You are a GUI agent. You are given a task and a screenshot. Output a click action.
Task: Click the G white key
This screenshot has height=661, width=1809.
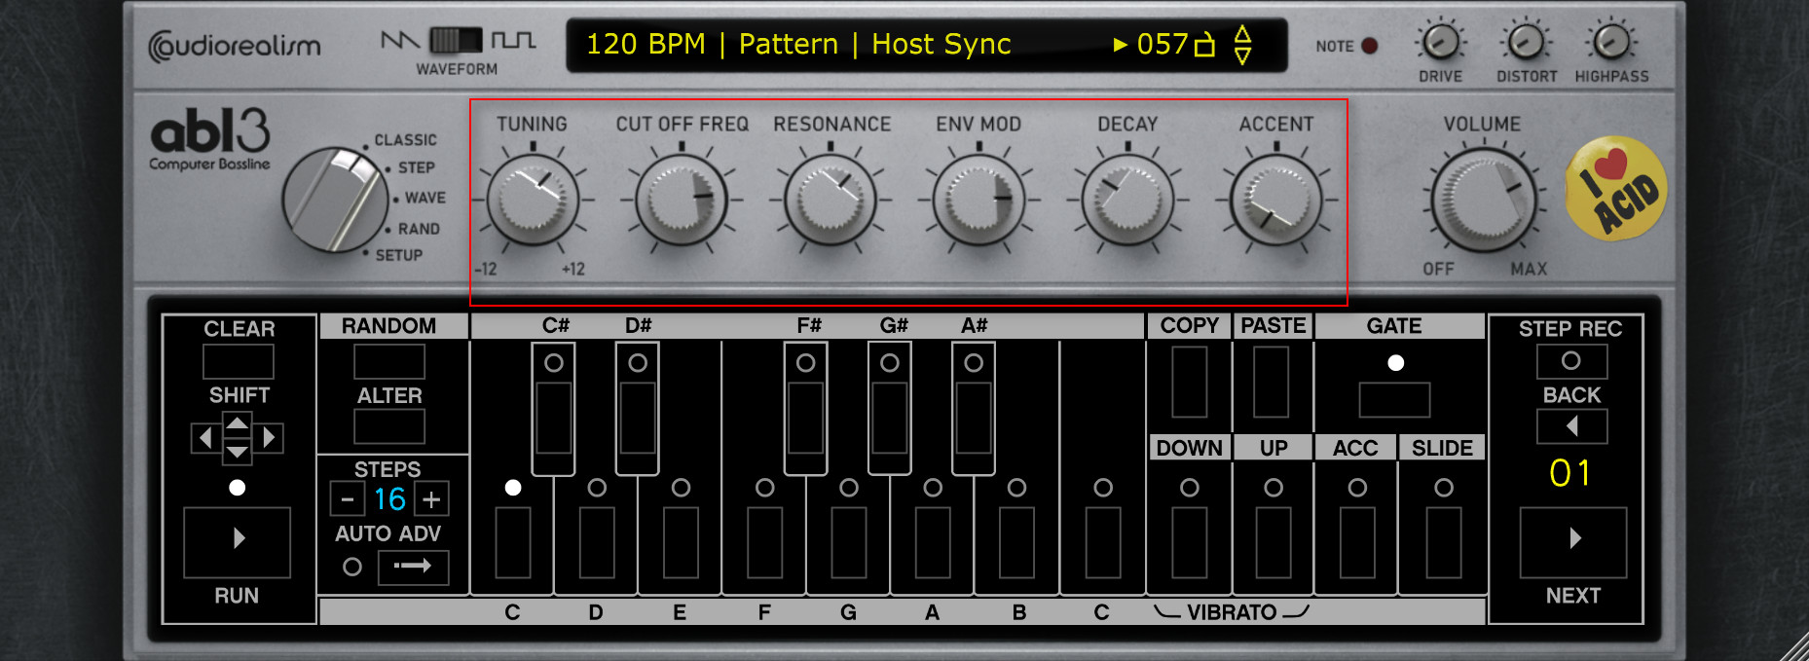[x=849, y=541]
